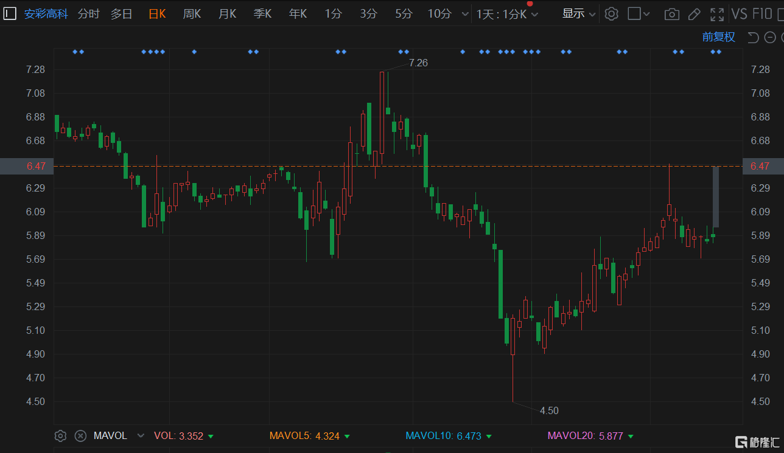Remove the MAVOL indicator with X icon
The width and height of the screenshot is (784, 453).
pyautogui.click(x=80, y=436)
